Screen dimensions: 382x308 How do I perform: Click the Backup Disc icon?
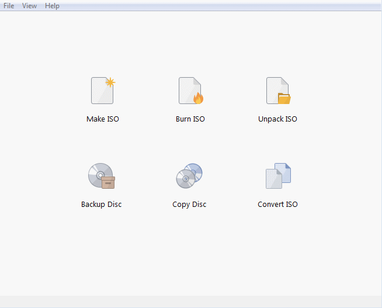[x=101, y=176]
